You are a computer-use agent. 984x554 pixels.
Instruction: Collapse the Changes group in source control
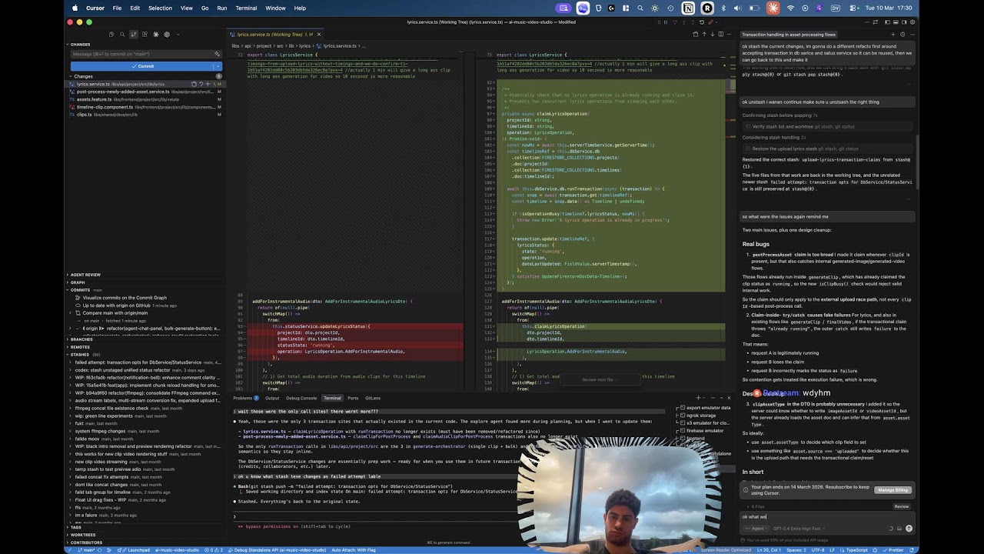[x=71, y=76]
